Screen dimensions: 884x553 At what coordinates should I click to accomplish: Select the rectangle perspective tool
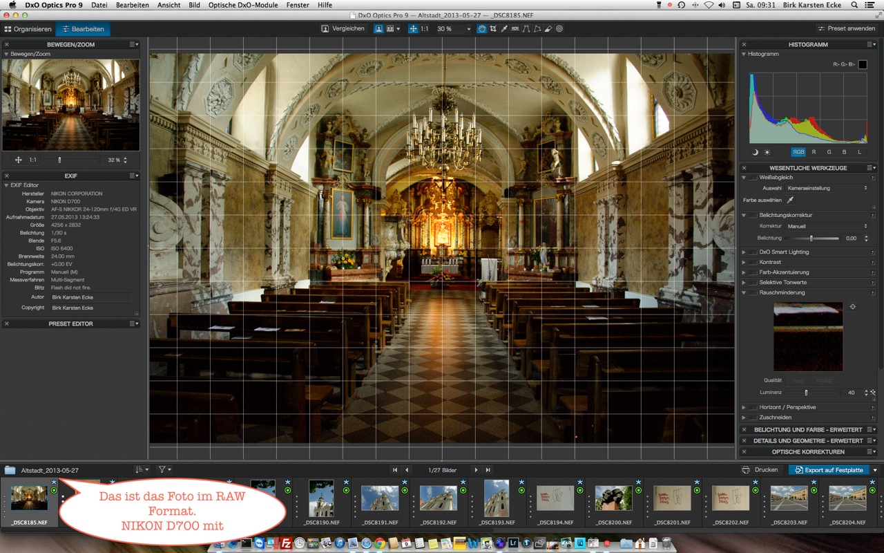coord(537,29)
